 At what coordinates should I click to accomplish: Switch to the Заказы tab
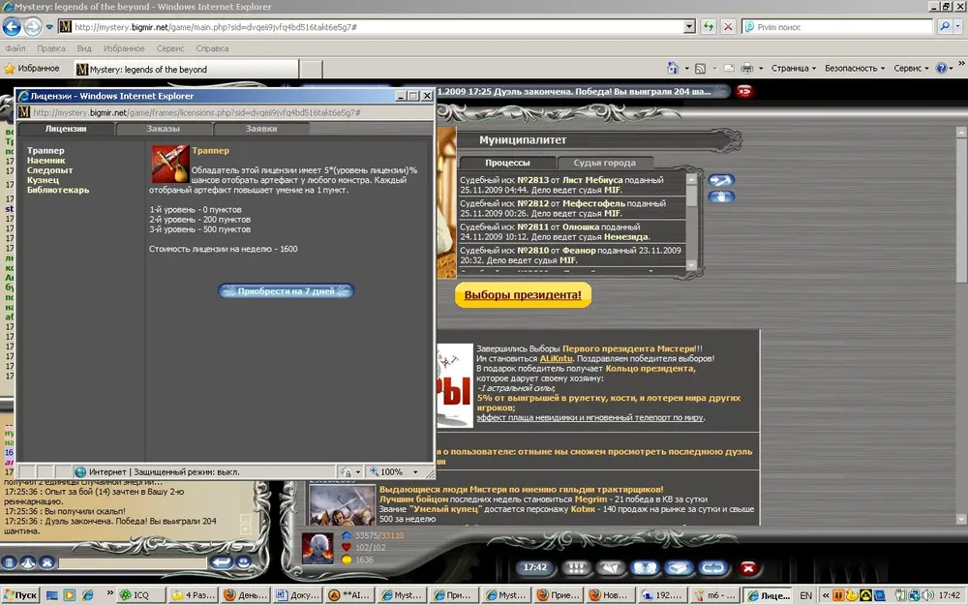click(164, 129)
